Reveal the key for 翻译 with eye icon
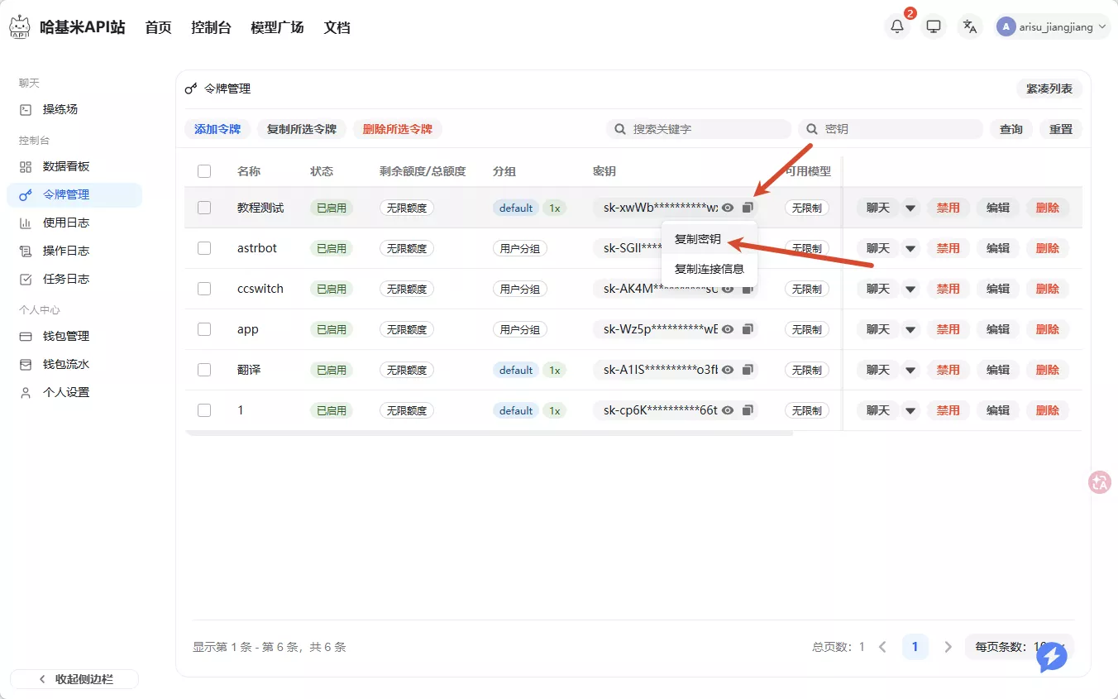Image resolution: width=1118 pixels, height=699 pixels. [728, 370]
